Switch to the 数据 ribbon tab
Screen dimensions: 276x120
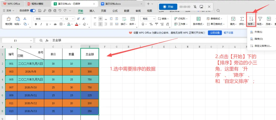(x=126, y=11)
